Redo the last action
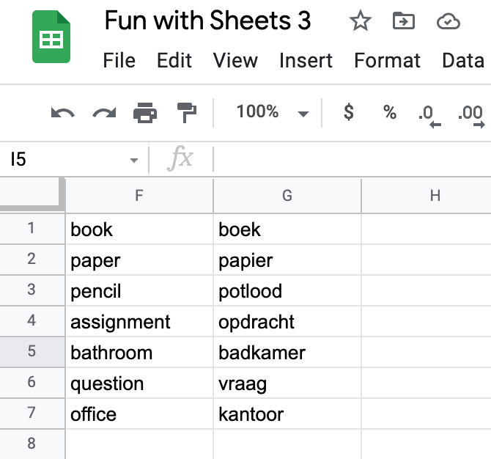 (104, 113)
